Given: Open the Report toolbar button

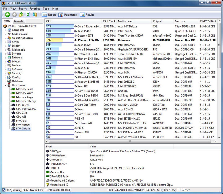Looking at the screenshot, I should 49,15.
